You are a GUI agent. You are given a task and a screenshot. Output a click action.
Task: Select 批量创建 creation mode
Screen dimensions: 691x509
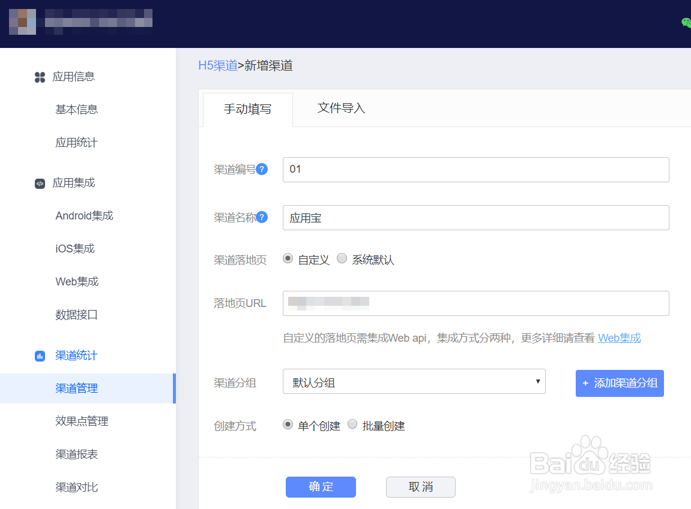click(352, 424)
